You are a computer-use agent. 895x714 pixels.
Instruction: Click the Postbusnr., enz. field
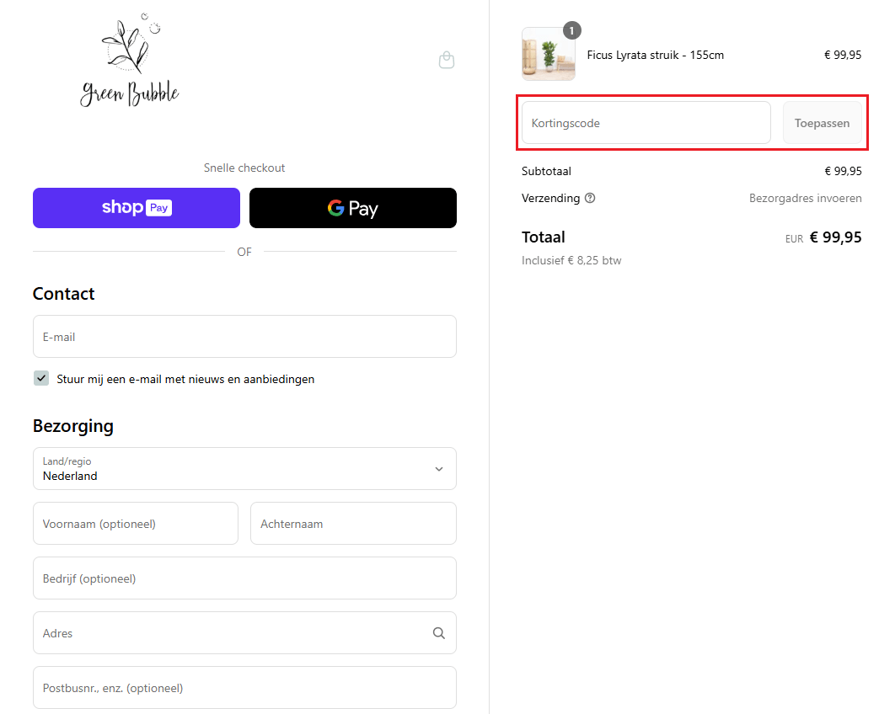click(244, 688)
